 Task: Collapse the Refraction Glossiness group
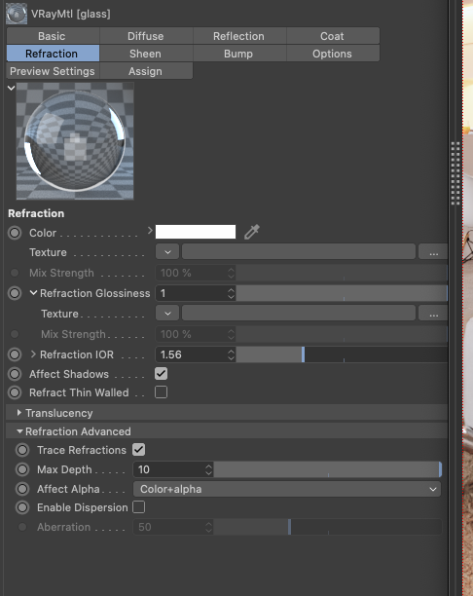coord(33,293)
